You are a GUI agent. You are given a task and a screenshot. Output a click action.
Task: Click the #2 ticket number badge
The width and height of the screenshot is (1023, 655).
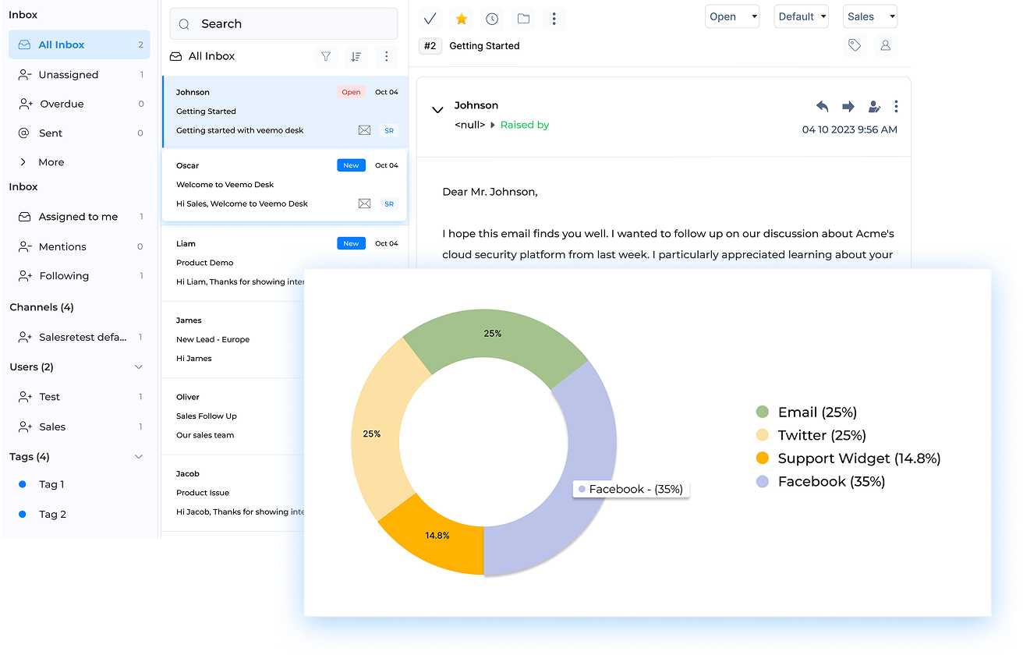tap(430, 46)
